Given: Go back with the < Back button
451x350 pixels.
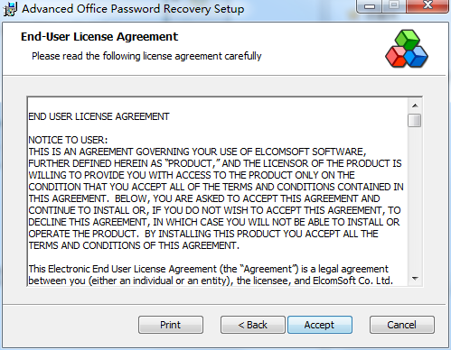Looking at the screenshot, I should pos(252,325).
